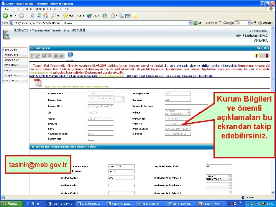Click the New record icon in Kurum Bilgileri toolbar
The height and width of the screenshot is (207, 276).
32,56
